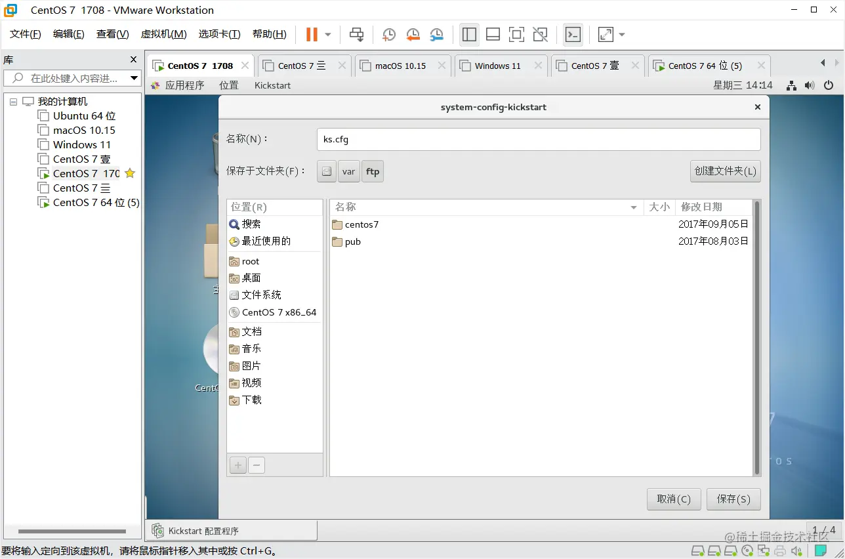Click 取消(C) button
This screenshot has width=845, height=559.
674,499
